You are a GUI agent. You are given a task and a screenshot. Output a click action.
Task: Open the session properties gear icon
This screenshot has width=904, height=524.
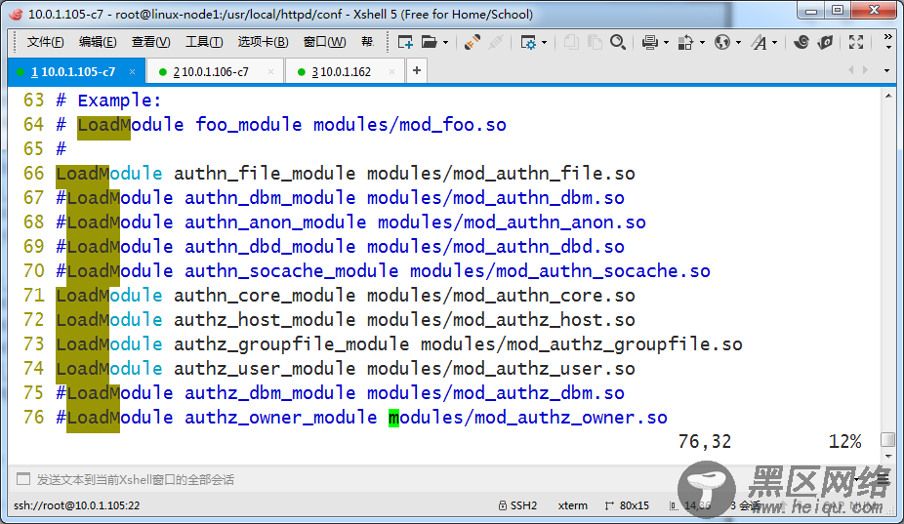(x=528, y=42)
